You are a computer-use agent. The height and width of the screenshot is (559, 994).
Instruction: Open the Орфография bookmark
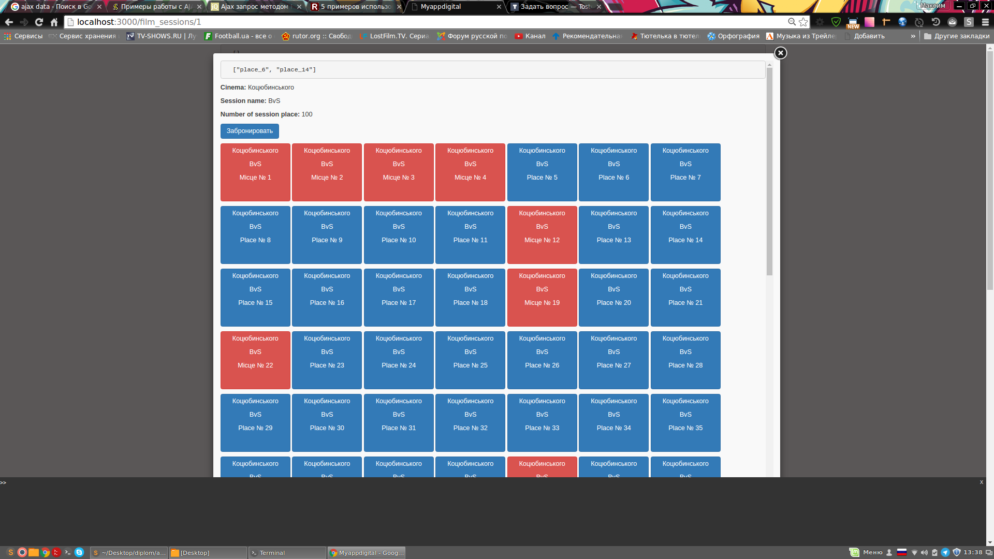[x=734, y=36]
